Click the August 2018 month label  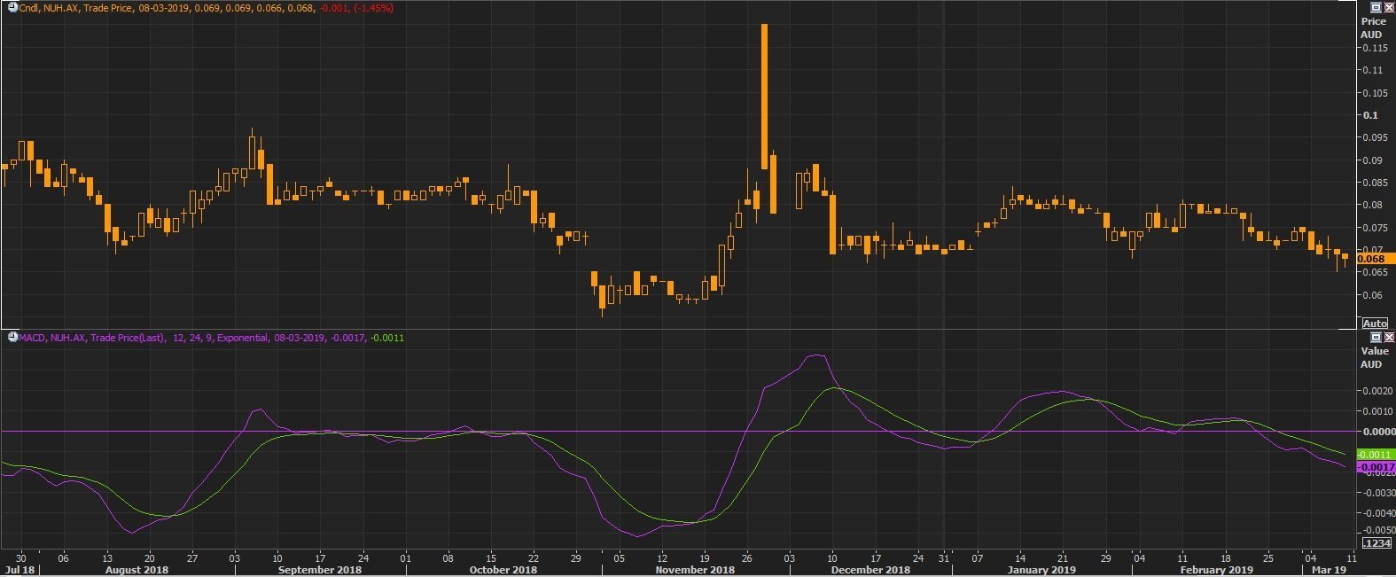click(x=136, y=570)
